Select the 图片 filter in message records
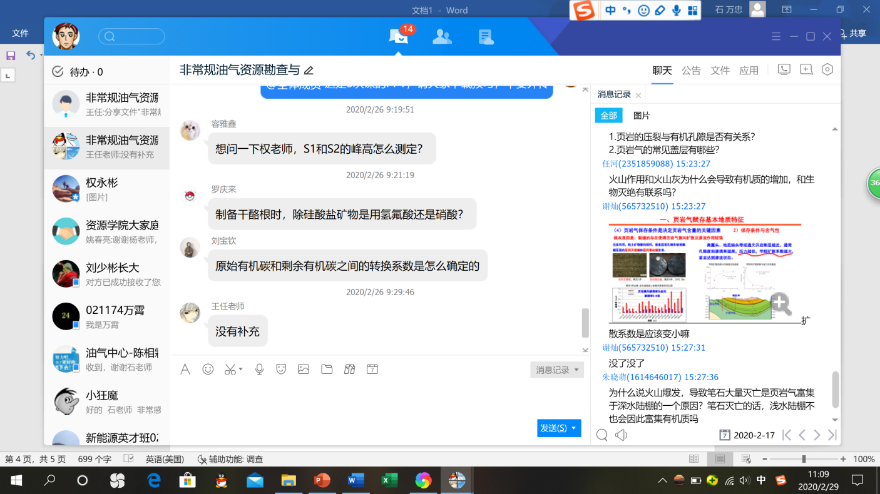The height and width of the screenshot is (494, 880). [642, 116]
